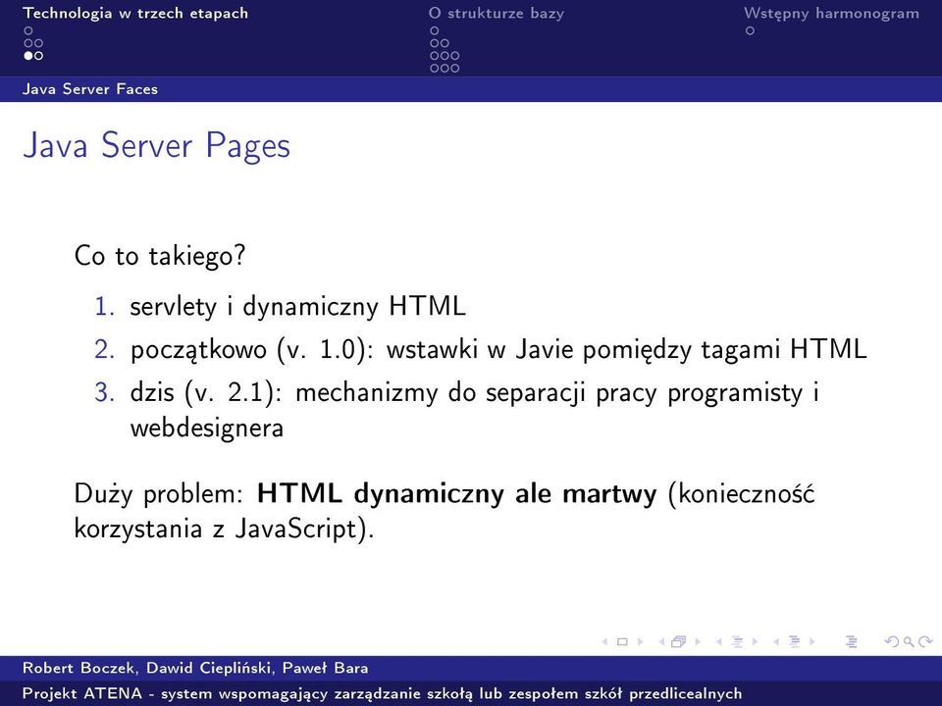Click the standalone presentation lines icon
Image resolution: width=942 pixels, height=706 pixels.
[852, 641]
